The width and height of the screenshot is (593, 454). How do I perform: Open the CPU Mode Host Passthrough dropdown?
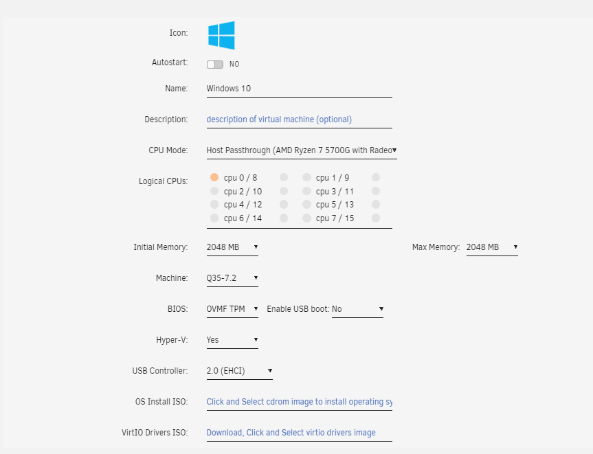[x=302, y=150]
